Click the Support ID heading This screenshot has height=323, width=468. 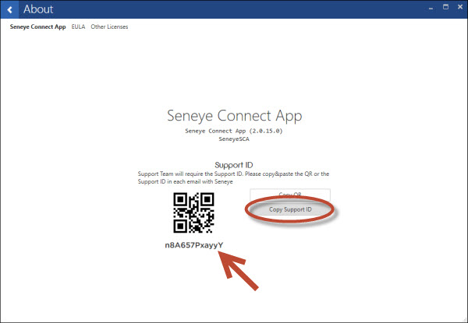click(x=234, y=165)
